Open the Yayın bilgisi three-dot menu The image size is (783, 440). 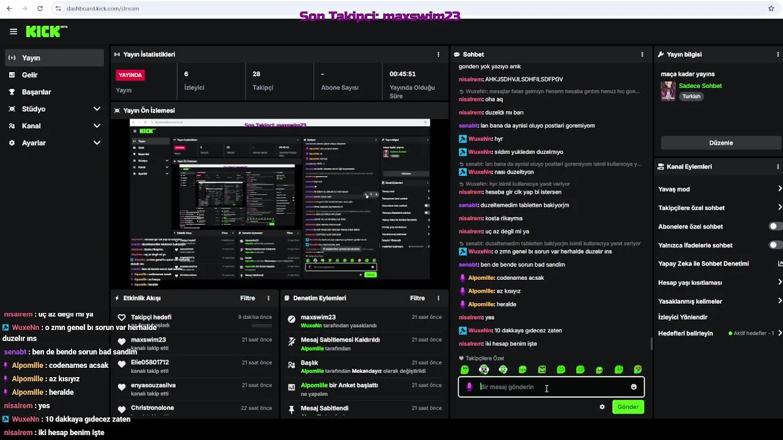[777, 54]
